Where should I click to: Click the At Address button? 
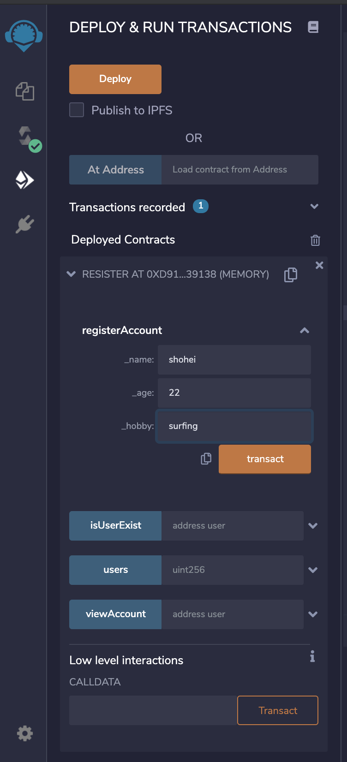(x=115, y=170)
